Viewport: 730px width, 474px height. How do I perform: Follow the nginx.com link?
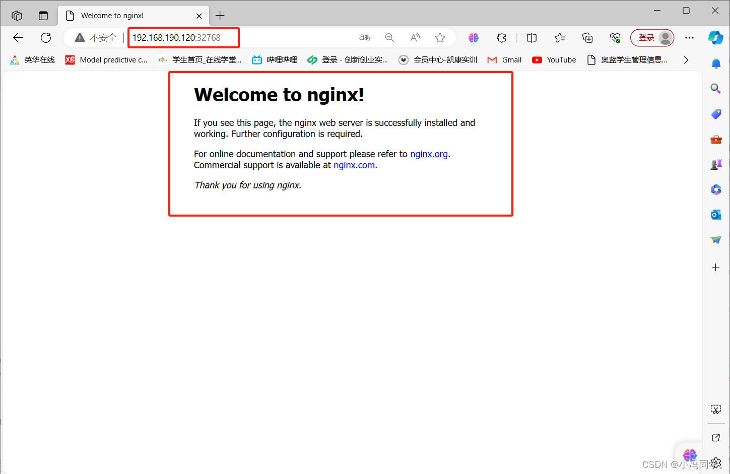pos(354,165)
